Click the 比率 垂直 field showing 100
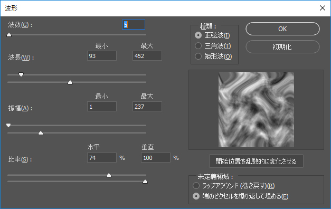The image size is (331, 209). pos(156,157)
